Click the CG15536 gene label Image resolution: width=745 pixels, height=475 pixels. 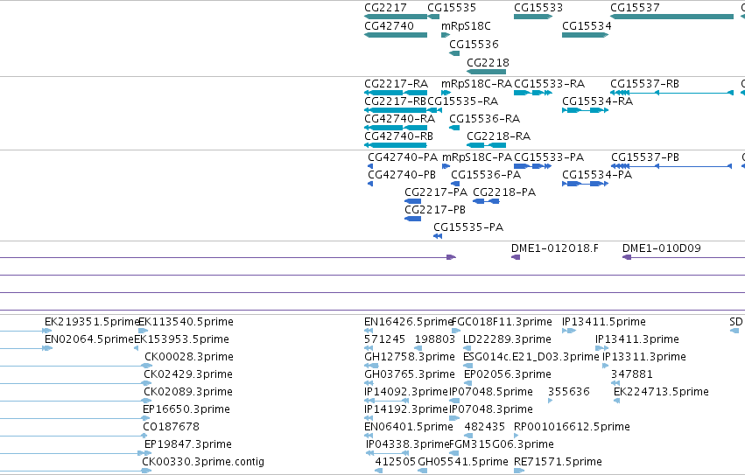pos(474,44)
